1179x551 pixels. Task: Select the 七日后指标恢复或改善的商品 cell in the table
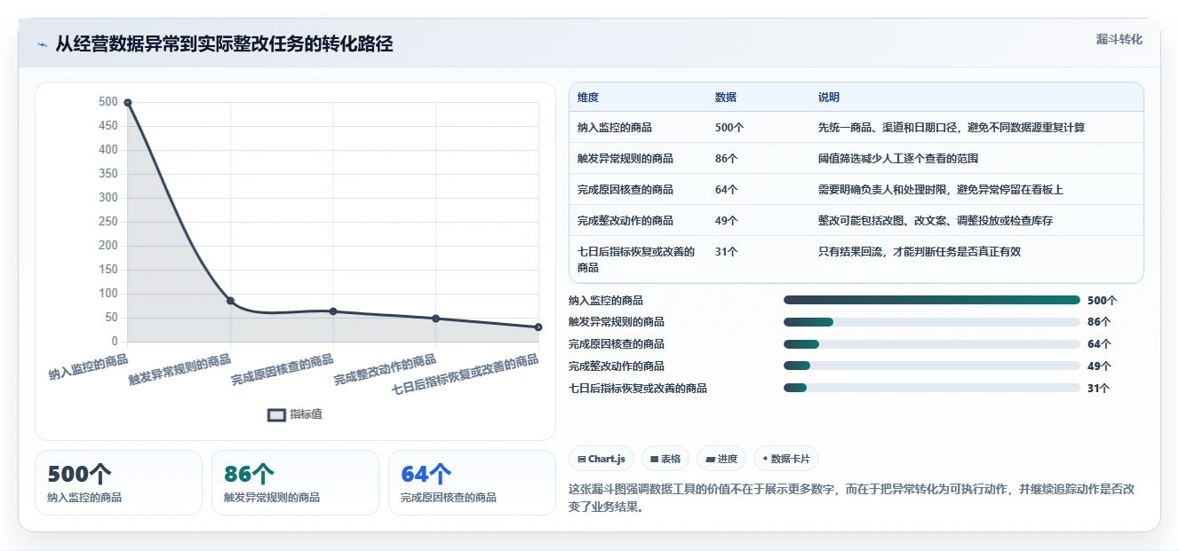coord(636,259)
